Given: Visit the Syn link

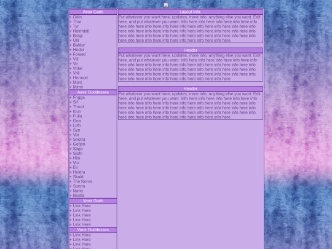Looking at the screenshot, I should click(76, 130).
